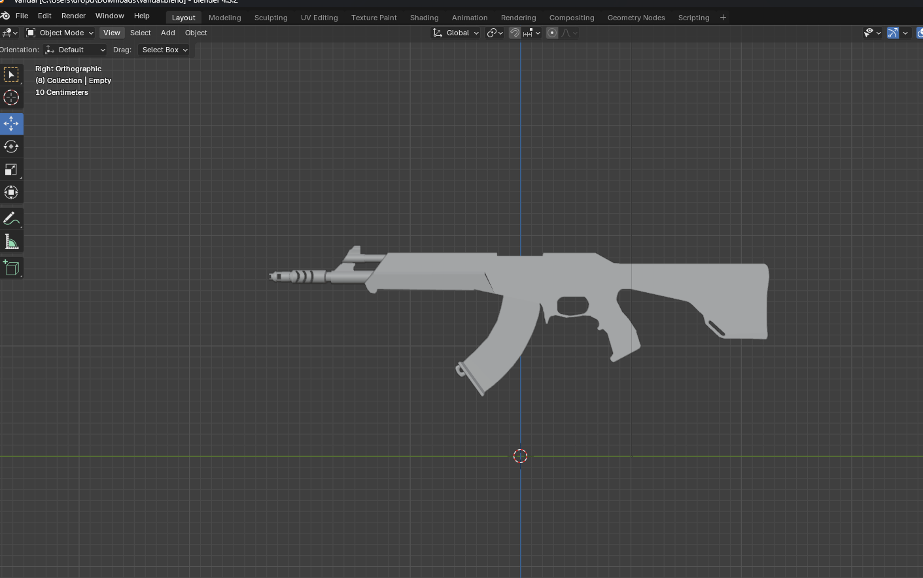Click the '(8) Collection | Empty' text
Viewport: 923px width, 578px height.
click(73, 80)
